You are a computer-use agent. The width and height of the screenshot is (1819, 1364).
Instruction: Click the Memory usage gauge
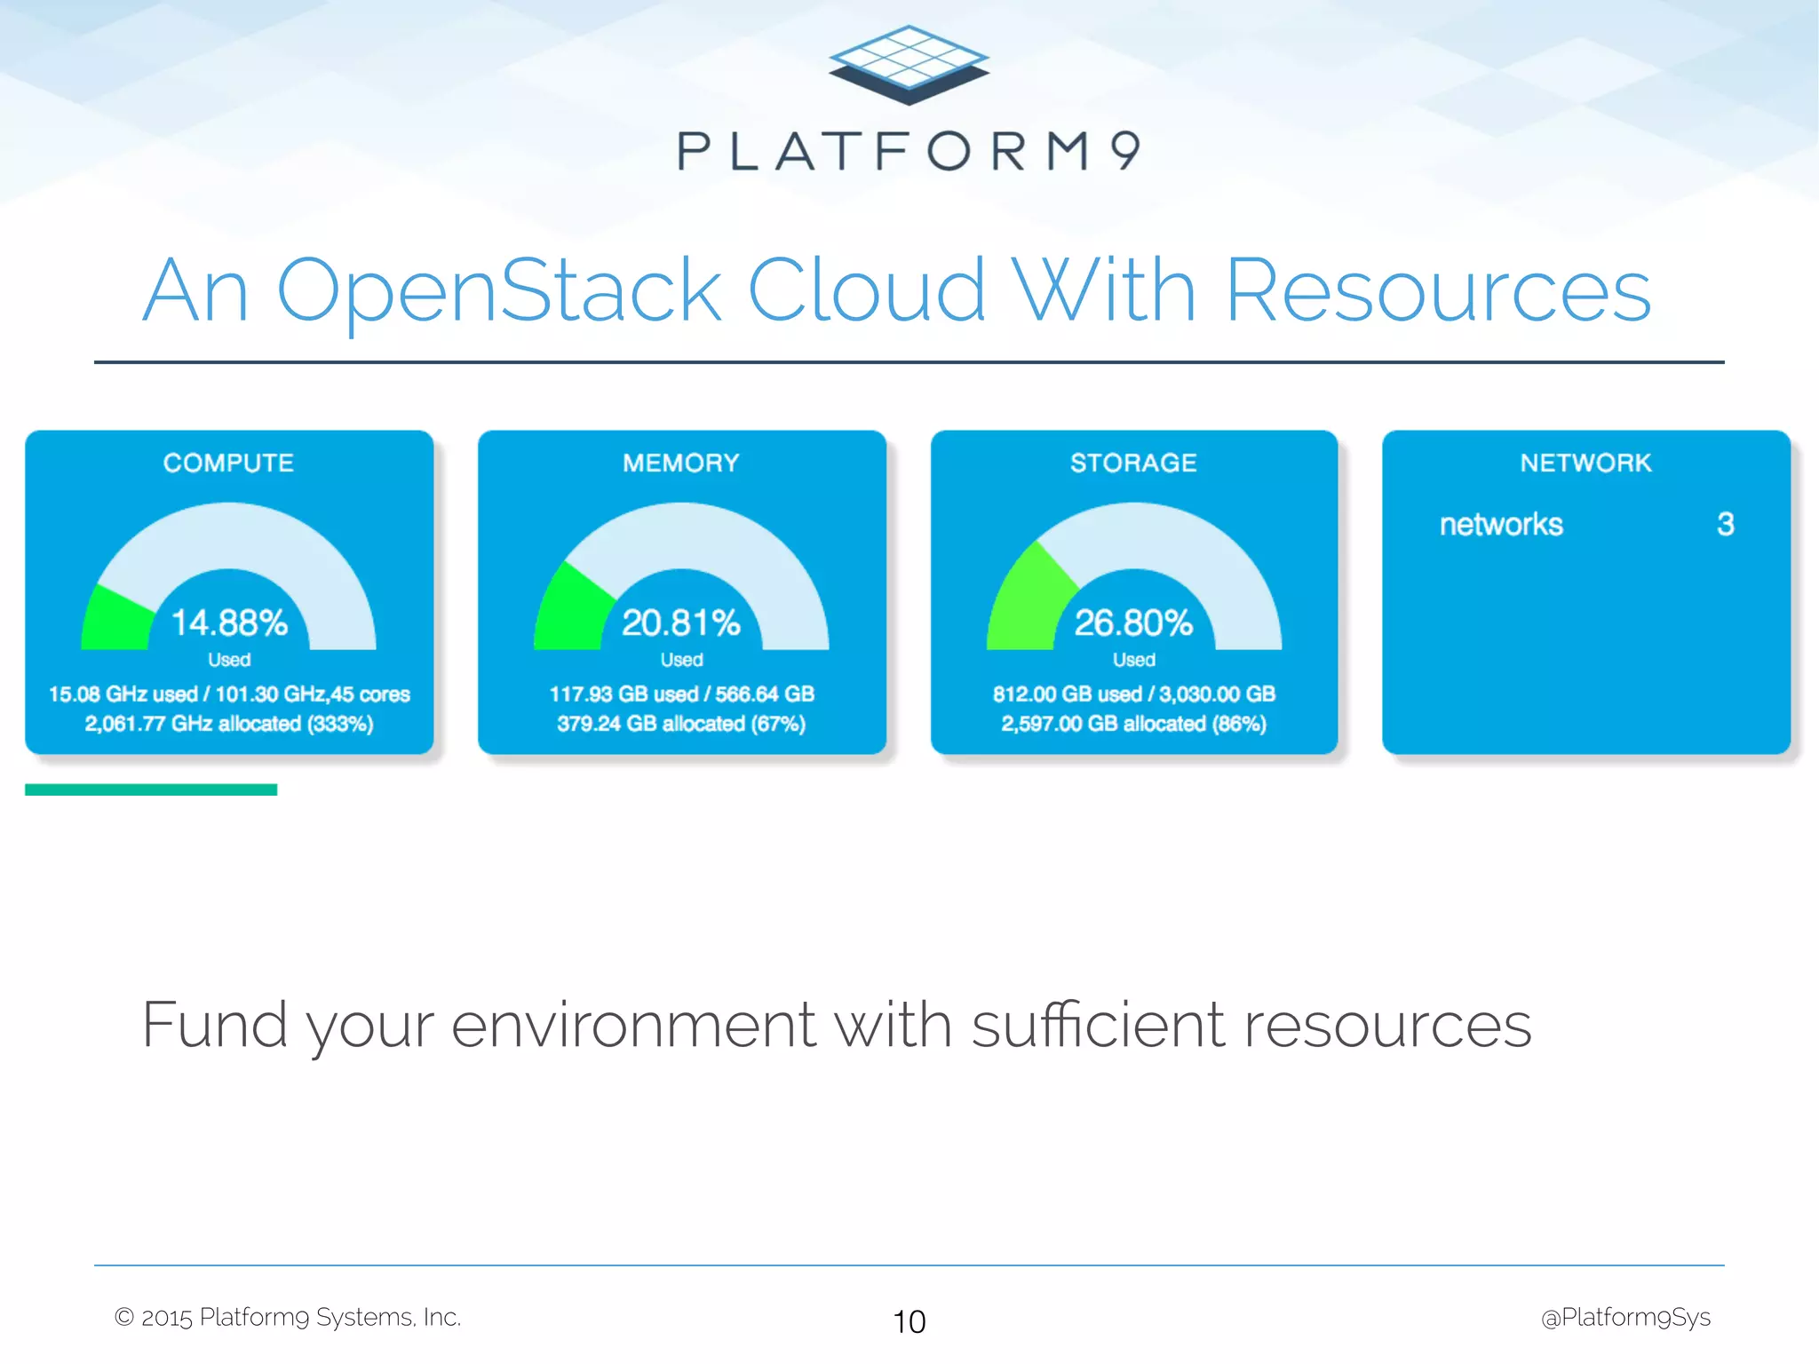click(681, 576)
